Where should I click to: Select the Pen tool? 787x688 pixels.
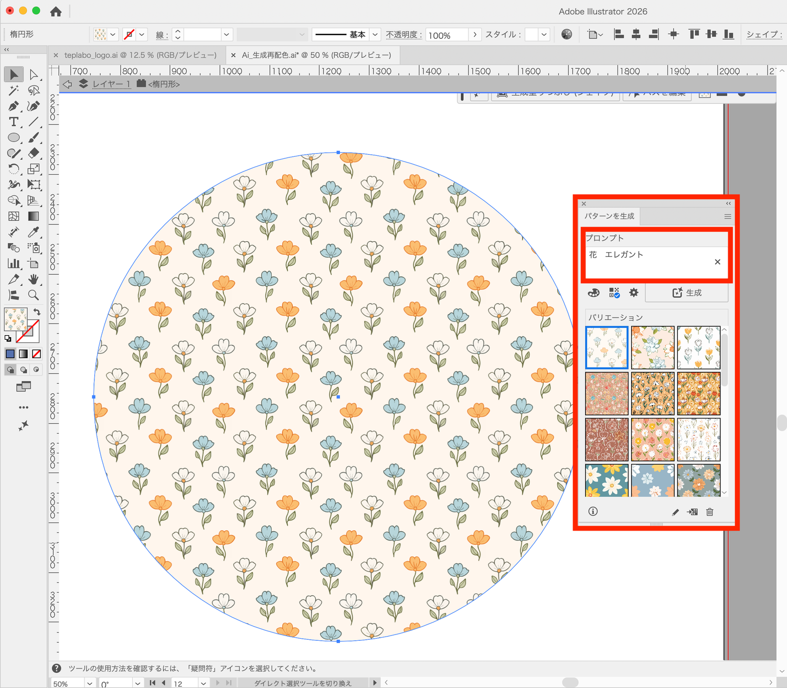point(14,106)
